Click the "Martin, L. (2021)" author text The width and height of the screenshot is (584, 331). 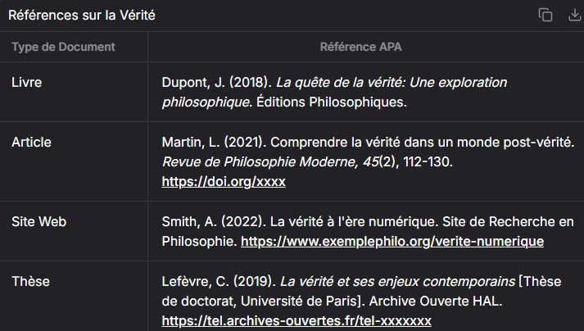[x=215, y=142]
